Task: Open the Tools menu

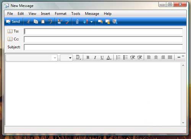Action: 76,14
